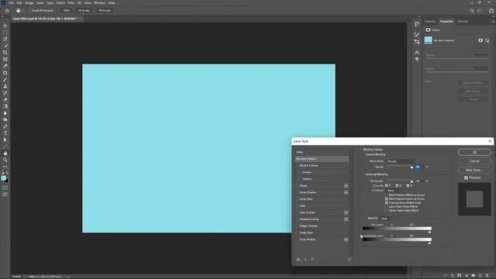This screenshot has height=279, width=496.
Task: Switch to the Properties tab
Action: (446, 22)
